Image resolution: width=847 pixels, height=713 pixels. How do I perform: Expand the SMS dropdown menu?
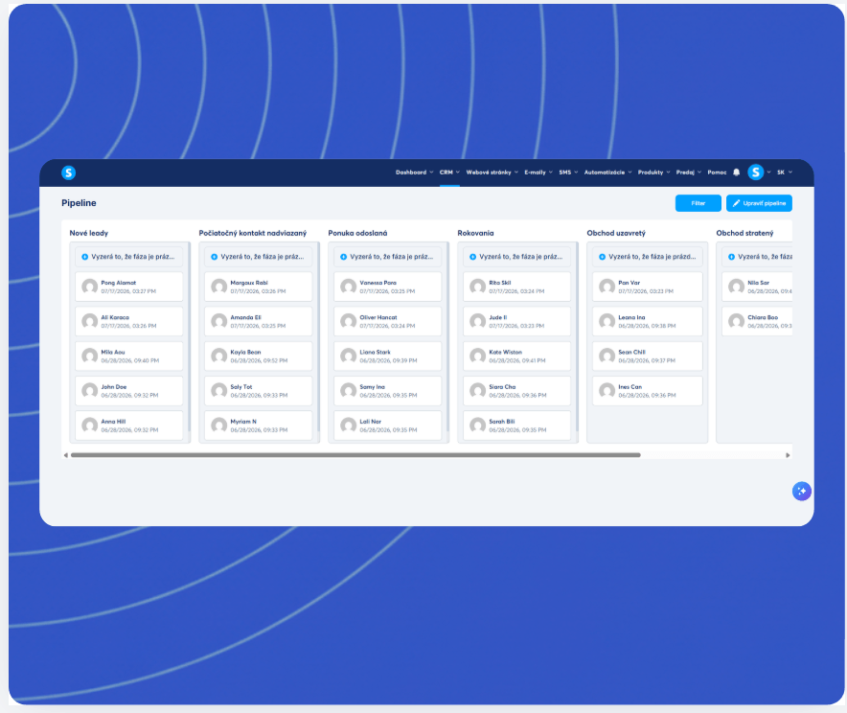click(x=568, y=172)
